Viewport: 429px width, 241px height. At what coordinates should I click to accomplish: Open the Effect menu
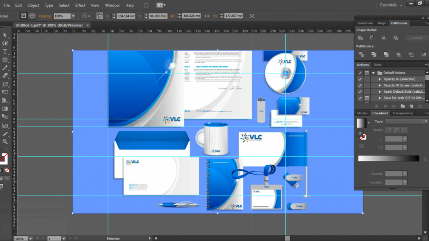click(x=80, y=5)
